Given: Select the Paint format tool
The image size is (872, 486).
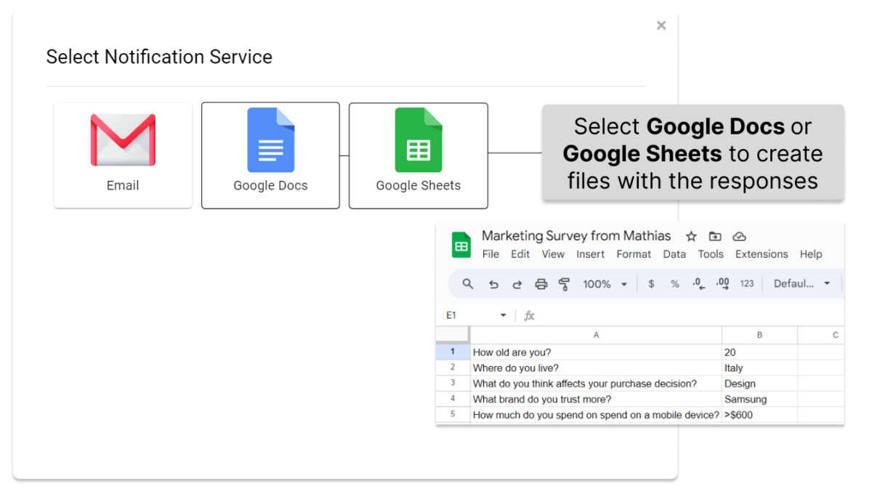Looking at the screenshot, I should [565, 283].
